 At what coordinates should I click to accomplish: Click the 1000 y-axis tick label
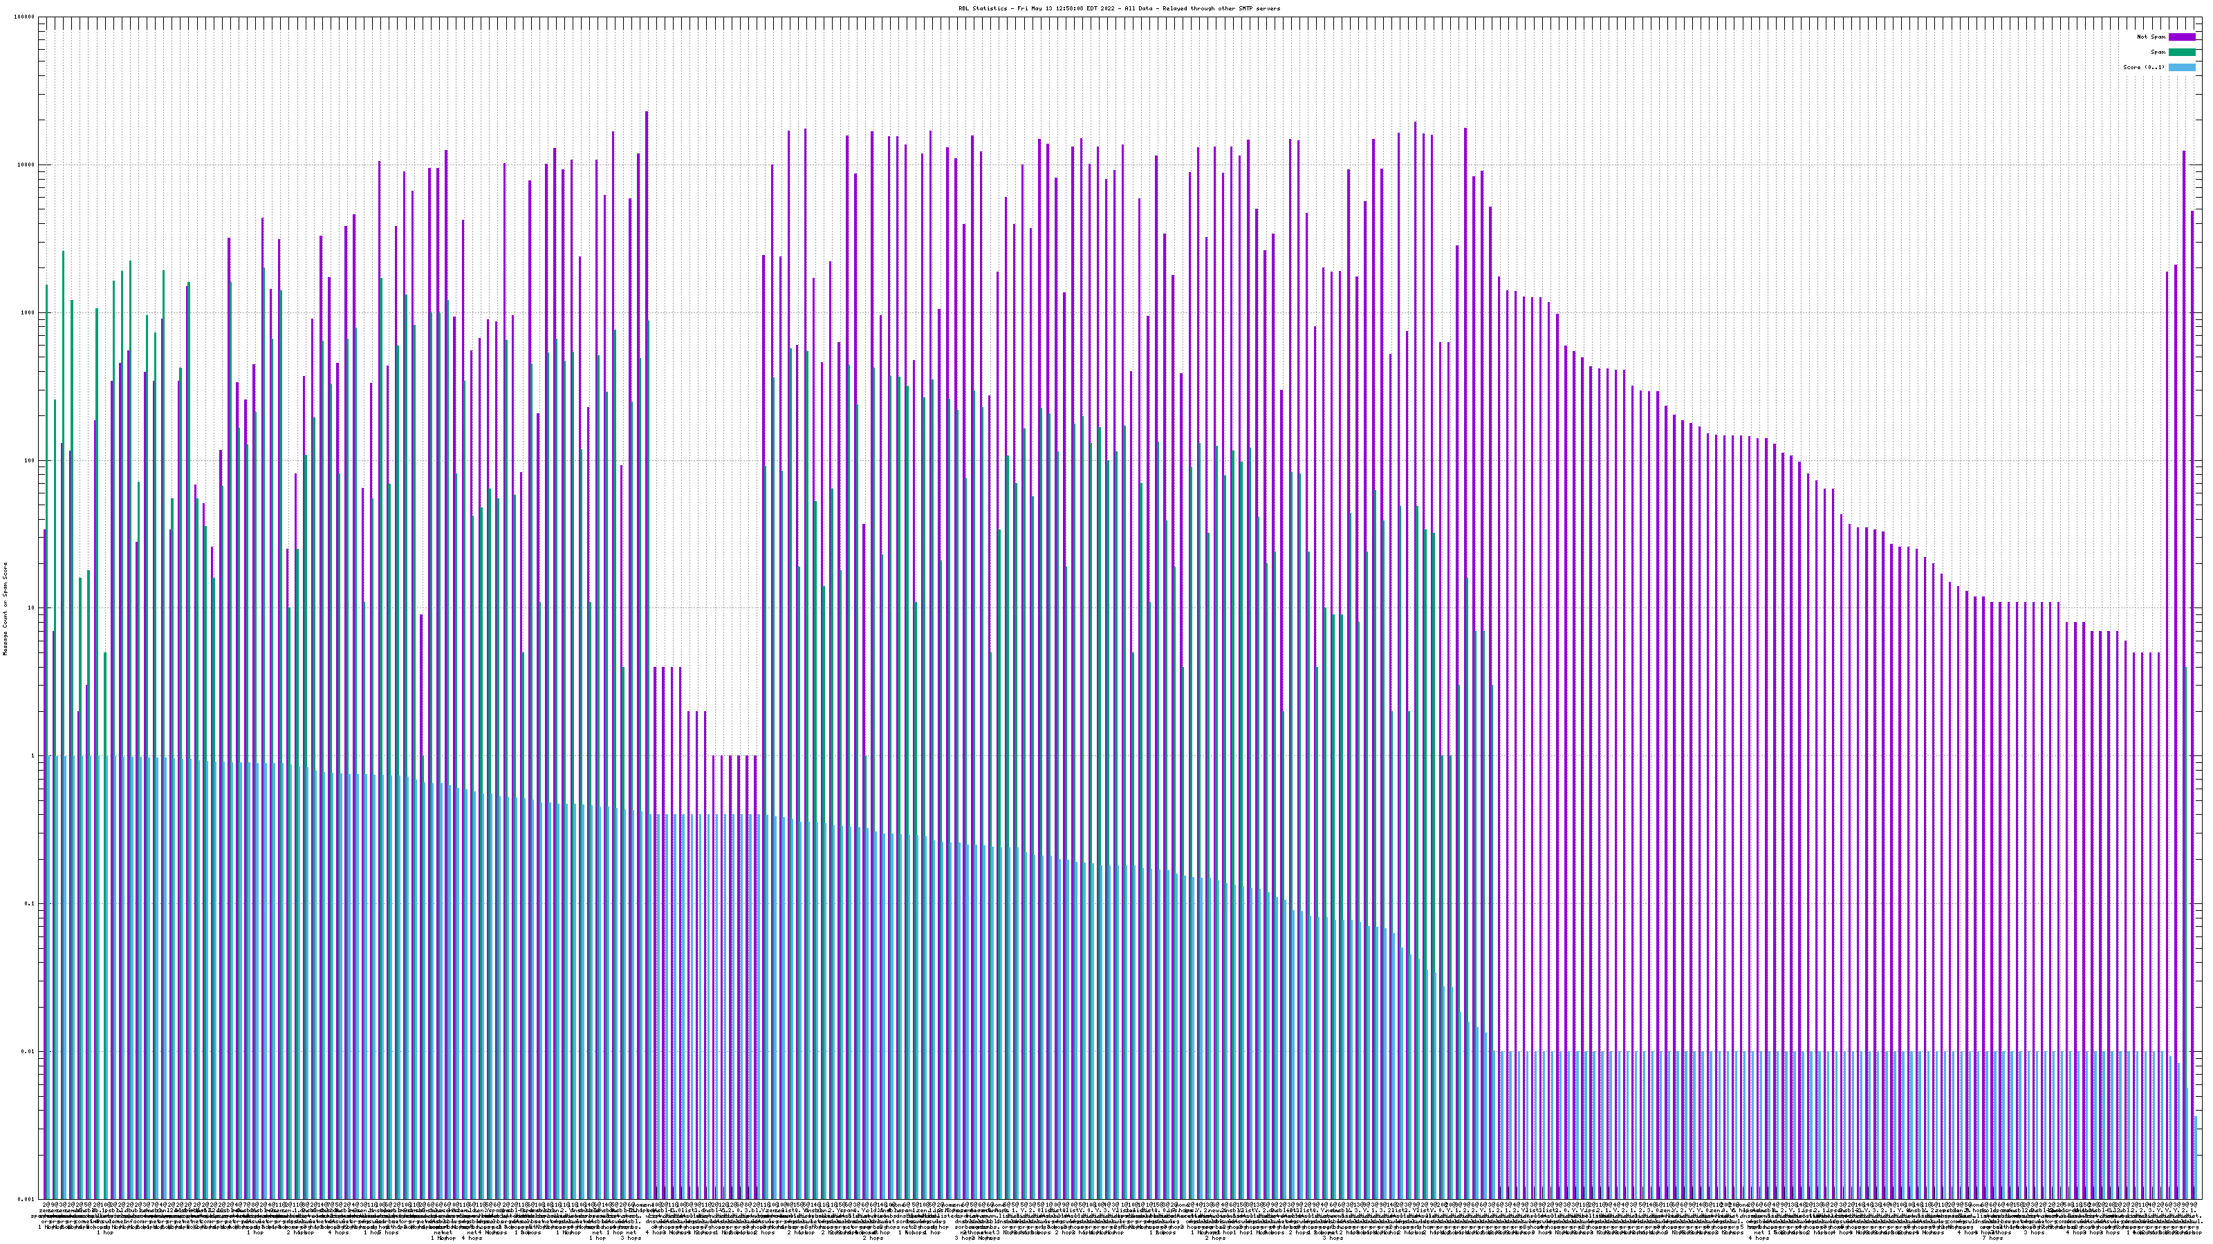(x=27, y=312)
